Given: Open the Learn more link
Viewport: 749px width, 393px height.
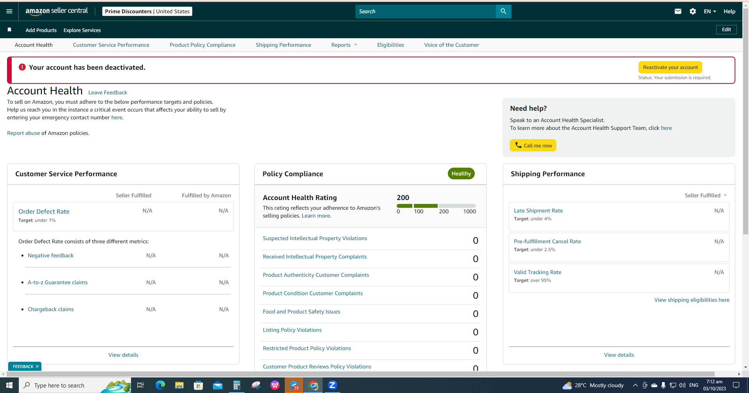Looking at the screenshot, I should (316, 216).
